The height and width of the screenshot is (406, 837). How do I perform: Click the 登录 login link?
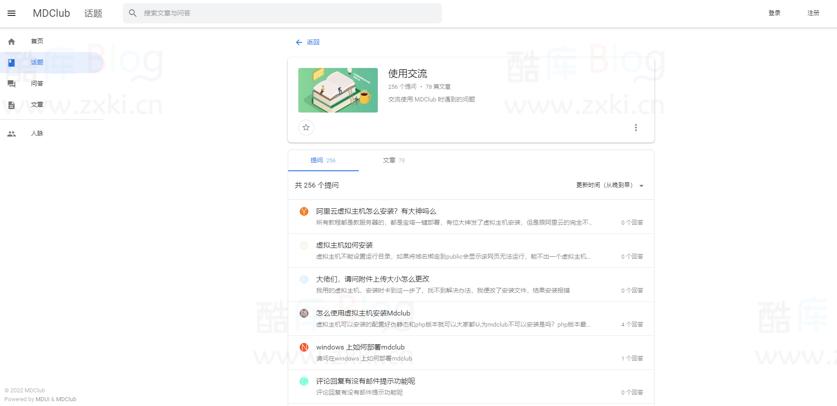coord(774,13)
